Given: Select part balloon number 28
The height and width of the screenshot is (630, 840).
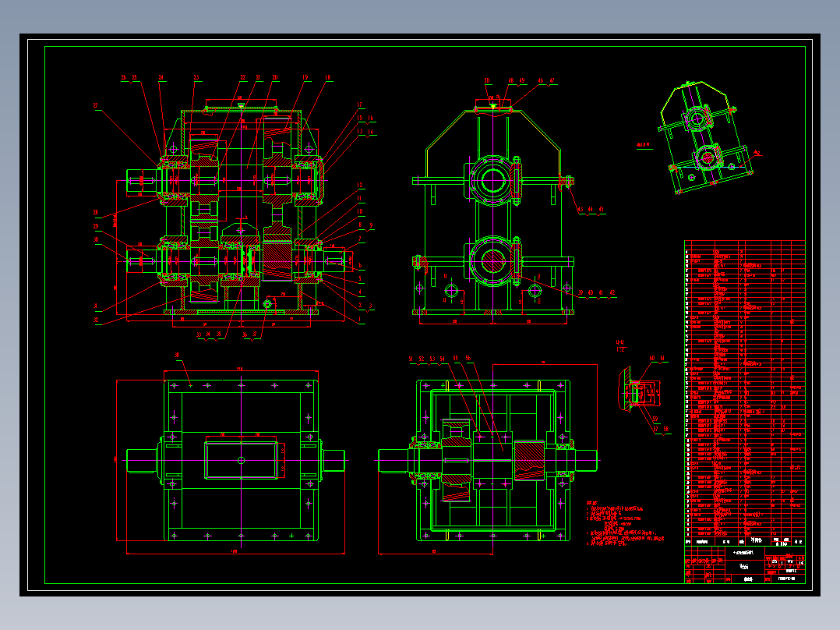Looking at the screenshot, I should click(96, 212).
